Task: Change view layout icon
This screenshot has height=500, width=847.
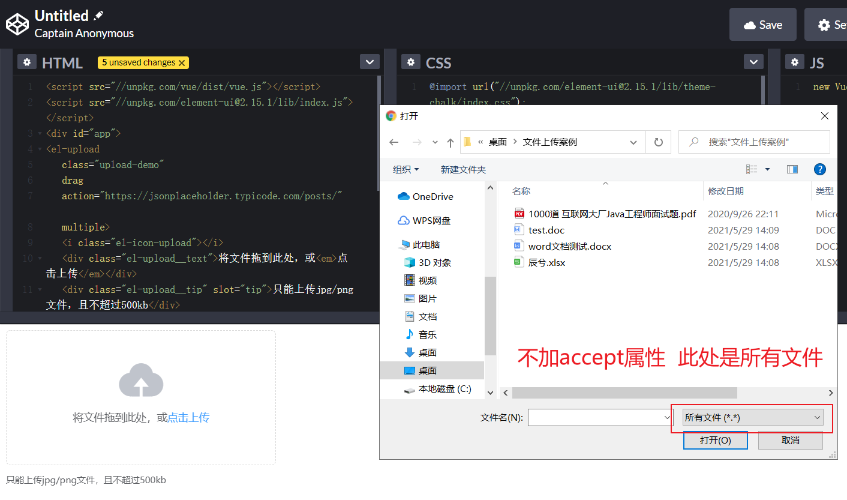Action: tap(752, 169)
